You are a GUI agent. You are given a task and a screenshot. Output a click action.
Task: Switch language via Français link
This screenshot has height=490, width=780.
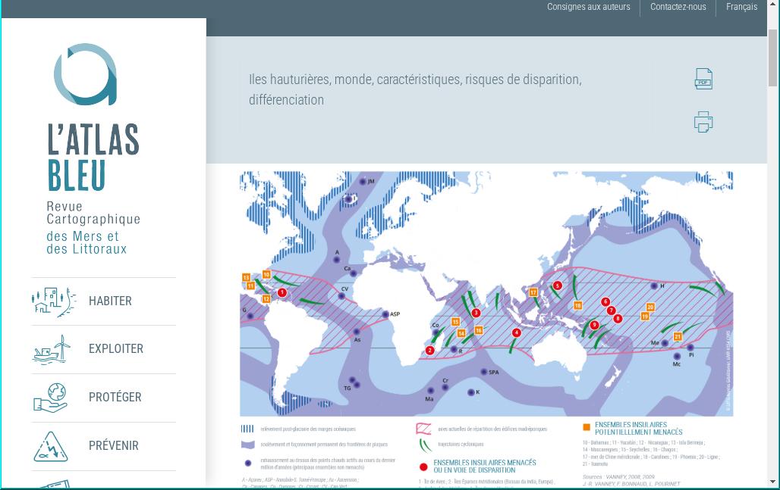[741, 7]
